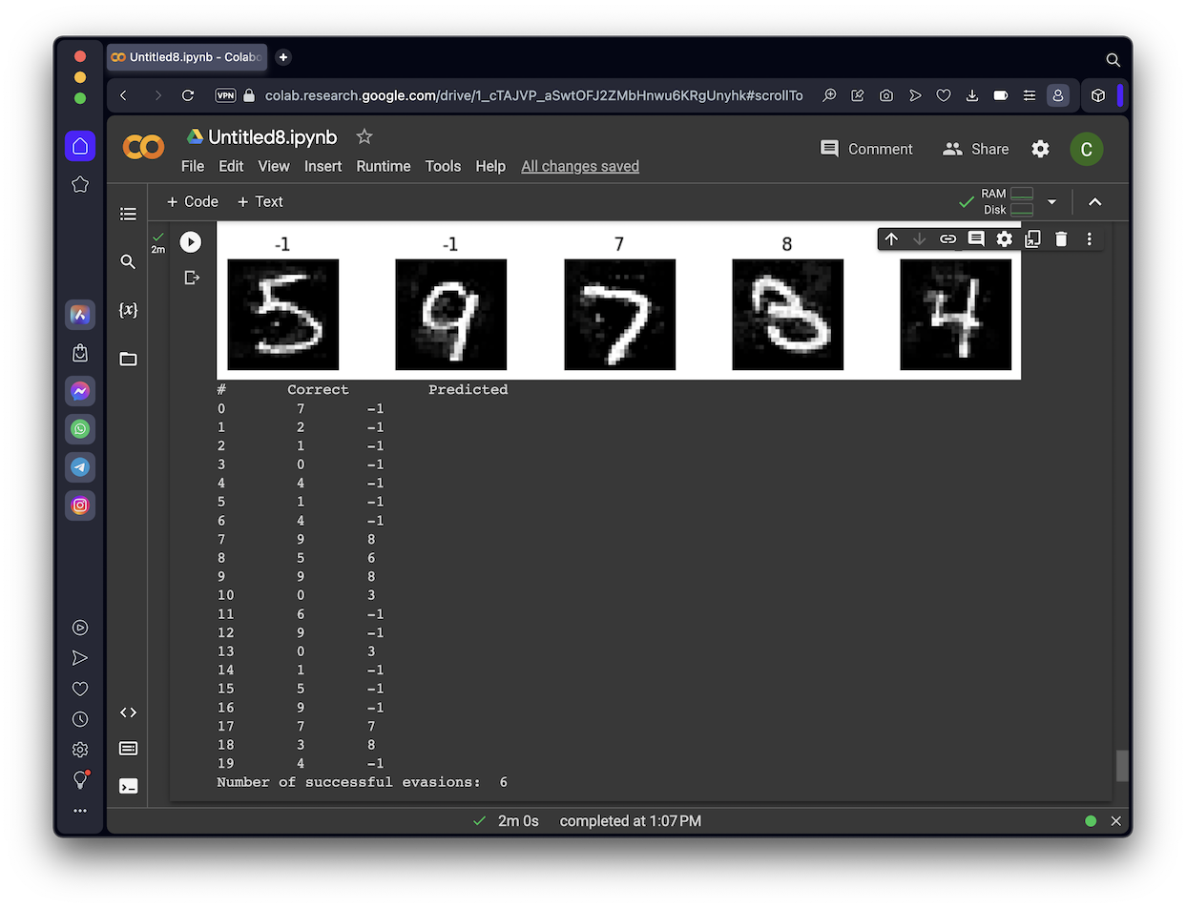Open Colab settings gear in header
1186x908 pixels.
[1040, 149]
